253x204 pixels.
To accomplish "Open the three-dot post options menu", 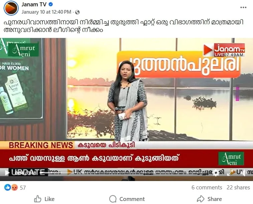I will tap(243, 7).
